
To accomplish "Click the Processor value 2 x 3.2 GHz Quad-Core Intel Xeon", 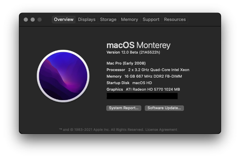I will tap(159, 70).
